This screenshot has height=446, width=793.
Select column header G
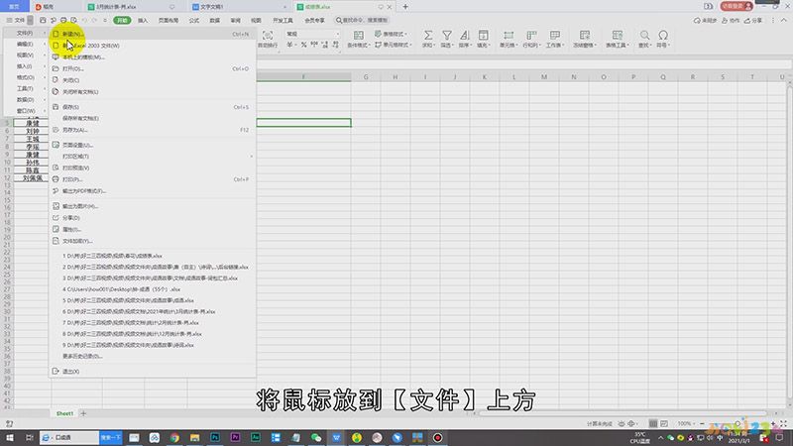(366, 77)
